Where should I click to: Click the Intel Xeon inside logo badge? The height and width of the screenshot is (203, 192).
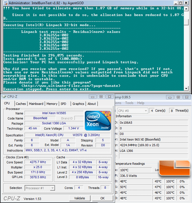98,120
